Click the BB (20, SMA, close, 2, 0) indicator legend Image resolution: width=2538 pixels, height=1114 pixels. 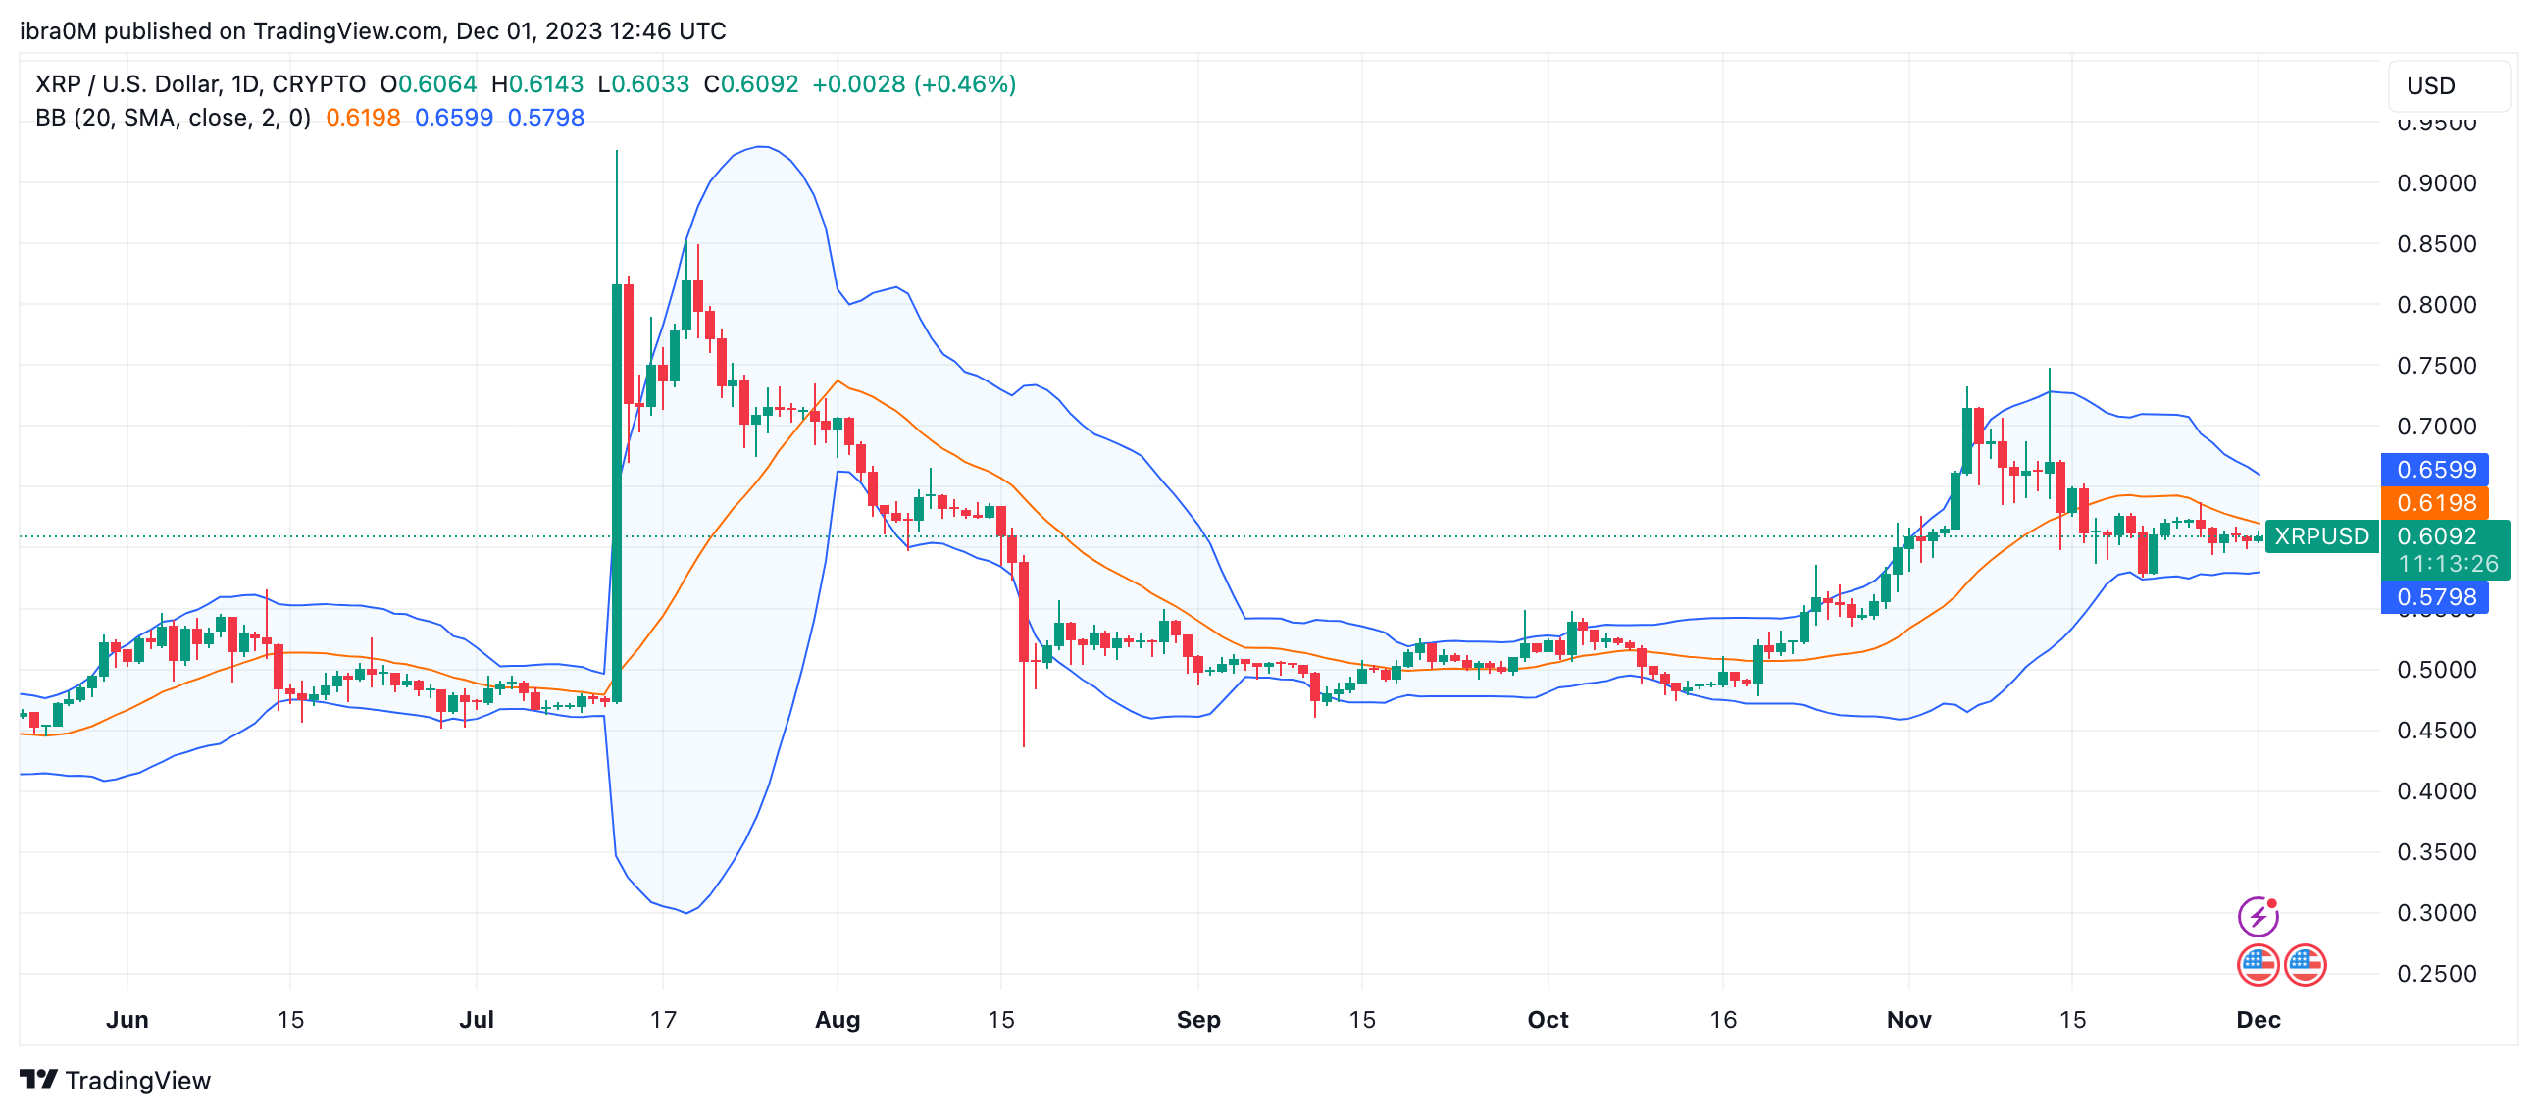coord(174,119)
